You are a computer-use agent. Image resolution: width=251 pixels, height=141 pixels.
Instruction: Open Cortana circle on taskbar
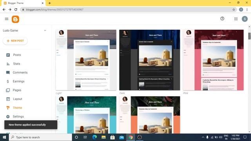tap(76, 137)
